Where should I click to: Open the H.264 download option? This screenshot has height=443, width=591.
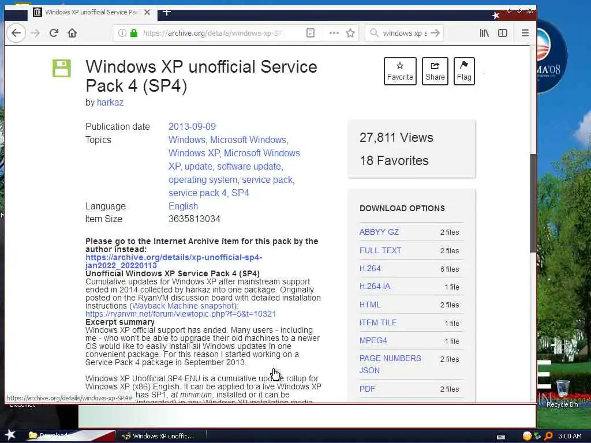[x=370, y=269]
